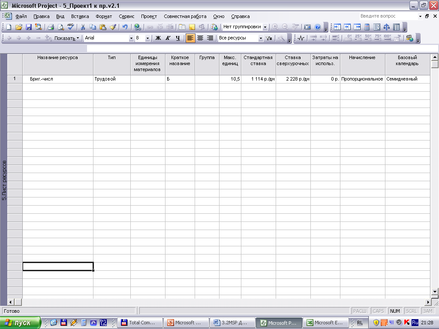
Task: Enable AutoFilter with the funnel icon
Action: point(269,38)
